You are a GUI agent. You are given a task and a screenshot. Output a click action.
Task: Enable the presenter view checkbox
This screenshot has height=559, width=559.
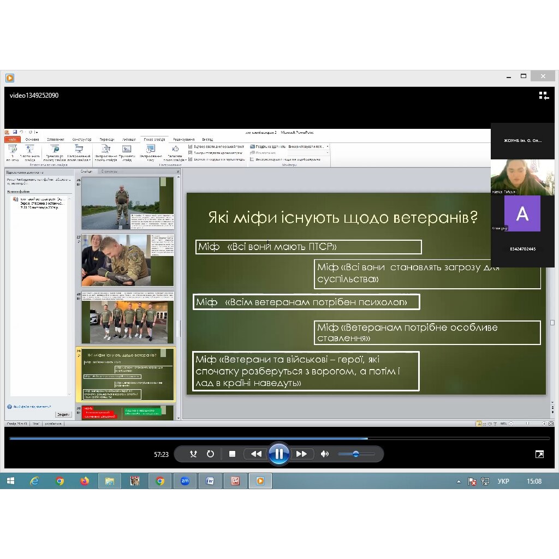pyautogui.click(x=252, y=159)
